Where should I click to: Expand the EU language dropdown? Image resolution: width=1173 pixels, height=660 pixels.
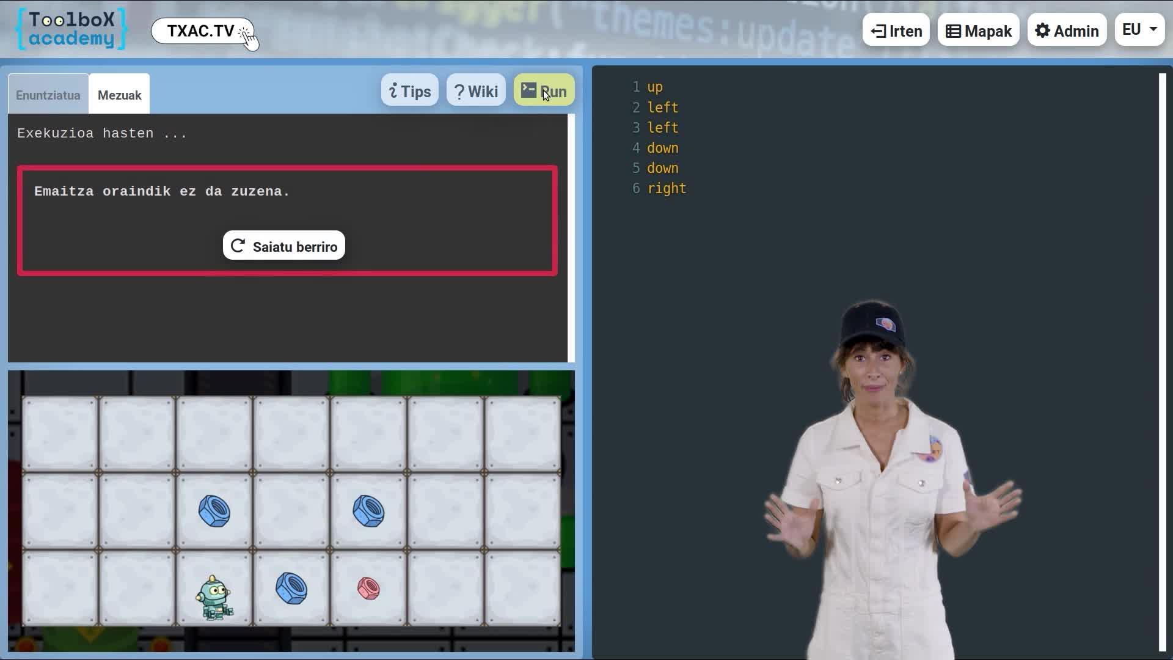click(x=1140, y=29)
